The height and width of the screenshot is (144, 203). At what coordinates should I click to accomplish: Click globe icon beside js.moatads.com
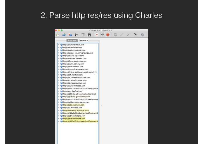click(62, 108)
